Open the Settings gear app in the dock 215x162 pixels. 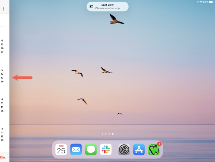(124, 149)
